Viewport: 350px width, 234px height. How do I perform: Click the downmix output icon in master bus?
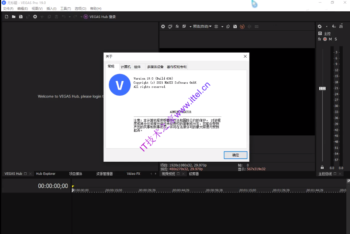(334, 27)
